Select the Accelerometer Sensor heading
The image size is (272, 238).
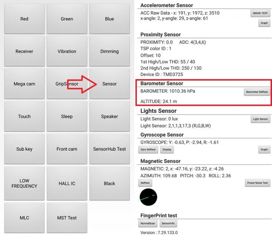coord(166,5)
